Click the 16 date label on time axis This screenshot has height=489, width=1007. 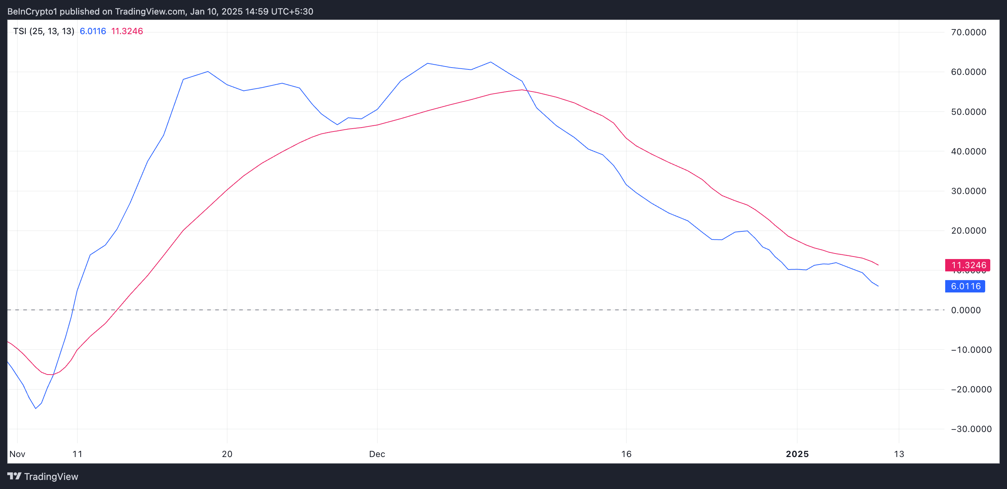click(x=626, y=454)
